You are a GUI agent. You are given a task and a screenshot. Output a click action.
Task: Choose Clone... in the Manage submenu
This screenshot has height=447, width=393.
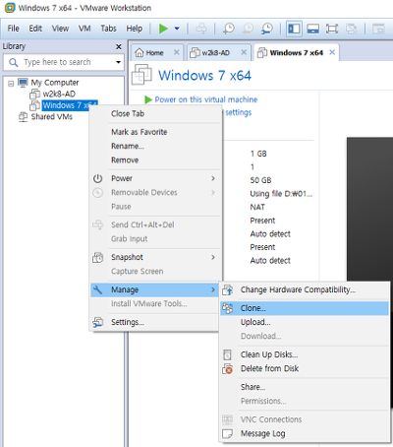[305, 308]
